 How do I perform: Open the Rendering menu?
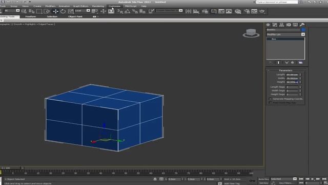(x=98, y=6)
